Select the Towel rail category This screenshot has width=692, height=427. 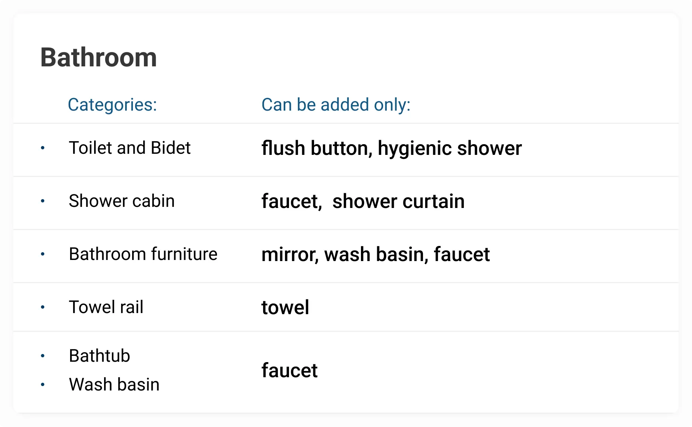(x=106, y=307)
